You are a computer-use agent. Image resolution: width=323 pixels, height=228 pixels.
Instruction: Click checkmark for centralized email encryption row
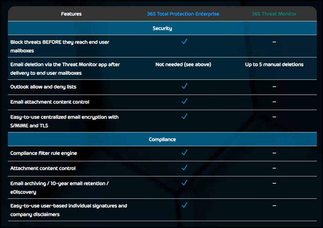[184, 117]
